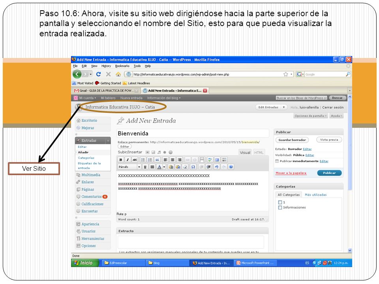Open the text color dropdown arrow
This screenshot has height=284, width=379.
[x=164, y=167]
